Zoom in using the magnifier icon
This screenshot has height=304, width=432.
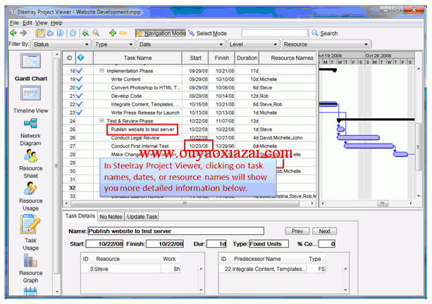[x=85, y=33]
